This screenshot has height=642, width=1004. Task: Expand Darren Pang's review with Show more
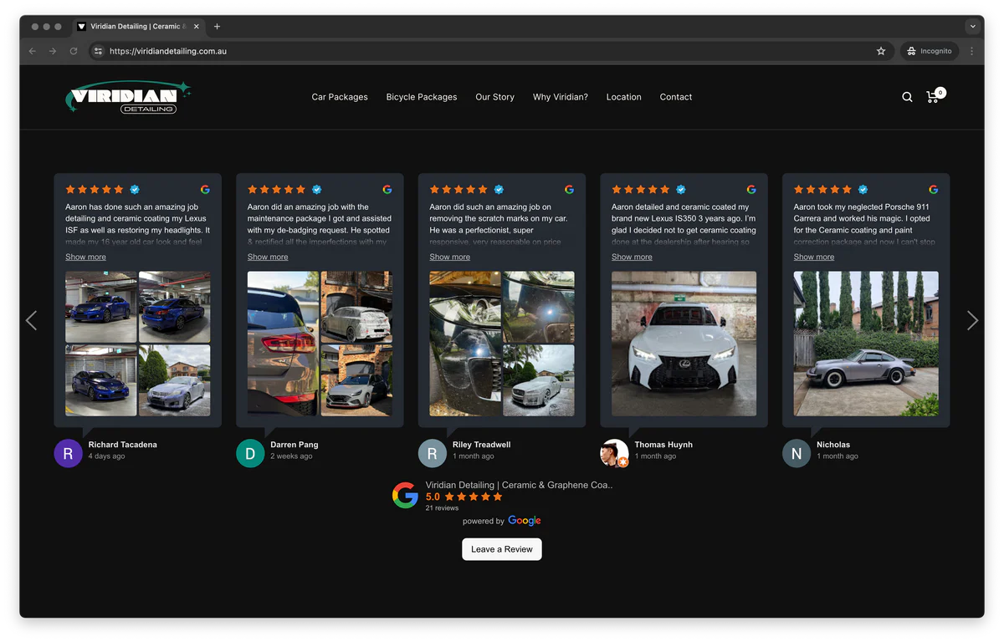tap(268, 257)
